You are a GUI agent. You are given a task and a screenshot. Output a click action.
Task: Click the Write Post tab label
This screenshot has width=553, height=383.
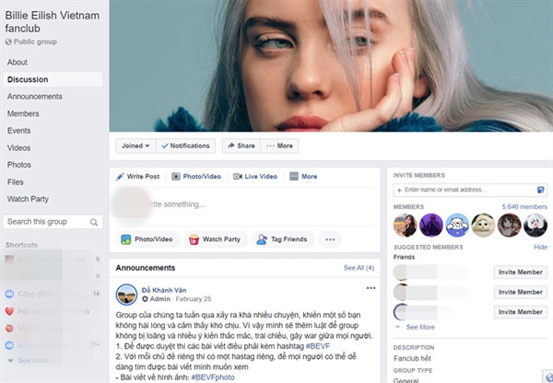coord(143,177)
